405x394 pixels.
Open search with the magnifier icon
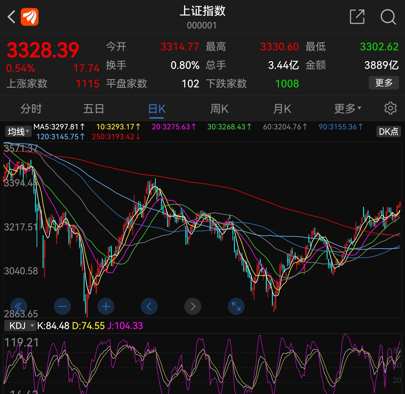pos(388,17)
